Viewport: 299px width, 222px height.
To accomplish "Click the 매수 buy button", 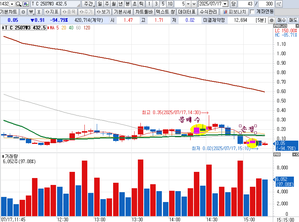I will [282, 20].
